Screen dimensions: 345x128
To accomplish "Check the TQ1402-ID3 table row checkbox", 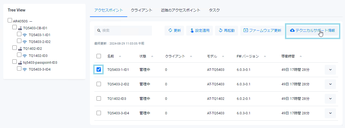I will tap(99, 98).
